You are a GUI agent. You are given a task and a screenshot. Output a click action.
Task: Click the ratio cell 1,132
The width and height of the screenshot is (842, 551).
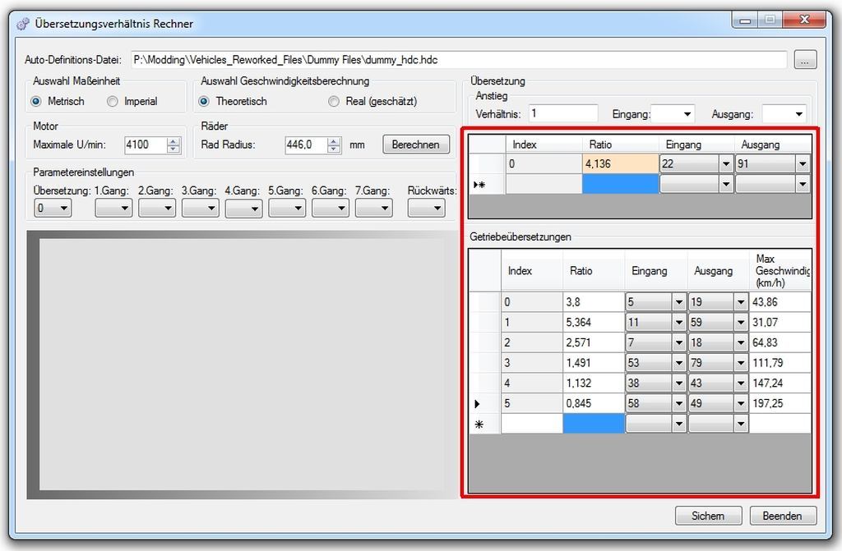[x=594, y=383]
